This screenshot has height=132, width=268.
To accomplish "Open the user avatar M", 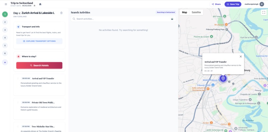I will pyautogui.click(x=262, y=4).
